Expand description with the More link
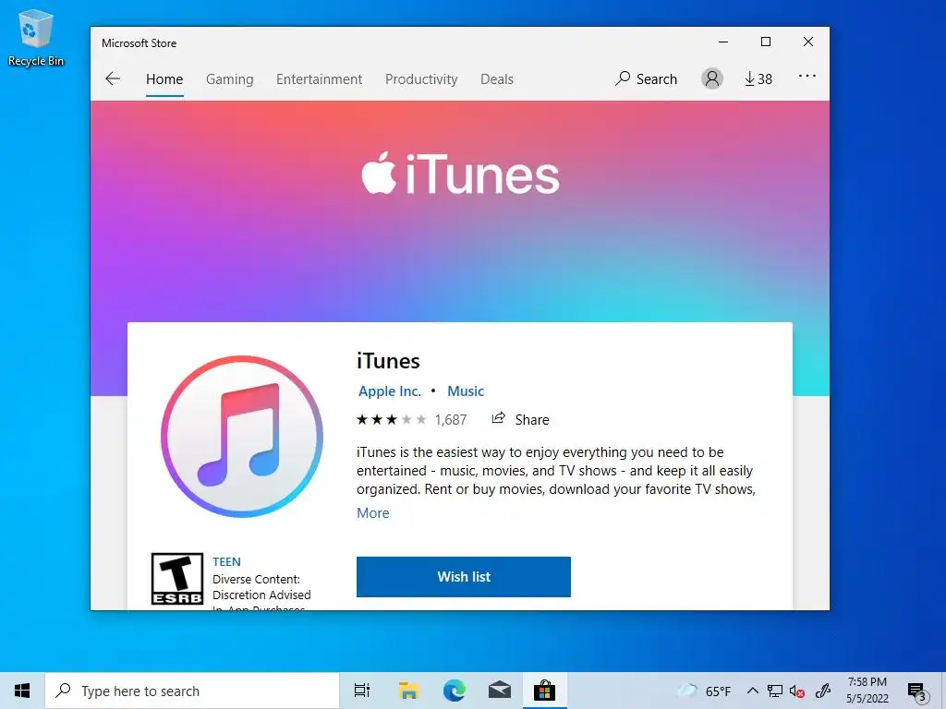946x709 pixels. [x=373, y=513]
